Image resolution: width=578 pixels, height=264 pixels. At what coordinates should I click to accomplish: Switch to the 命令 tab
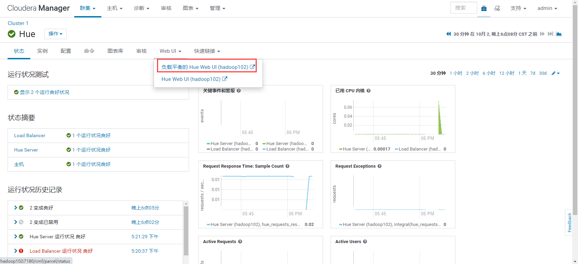coord(89,51)
